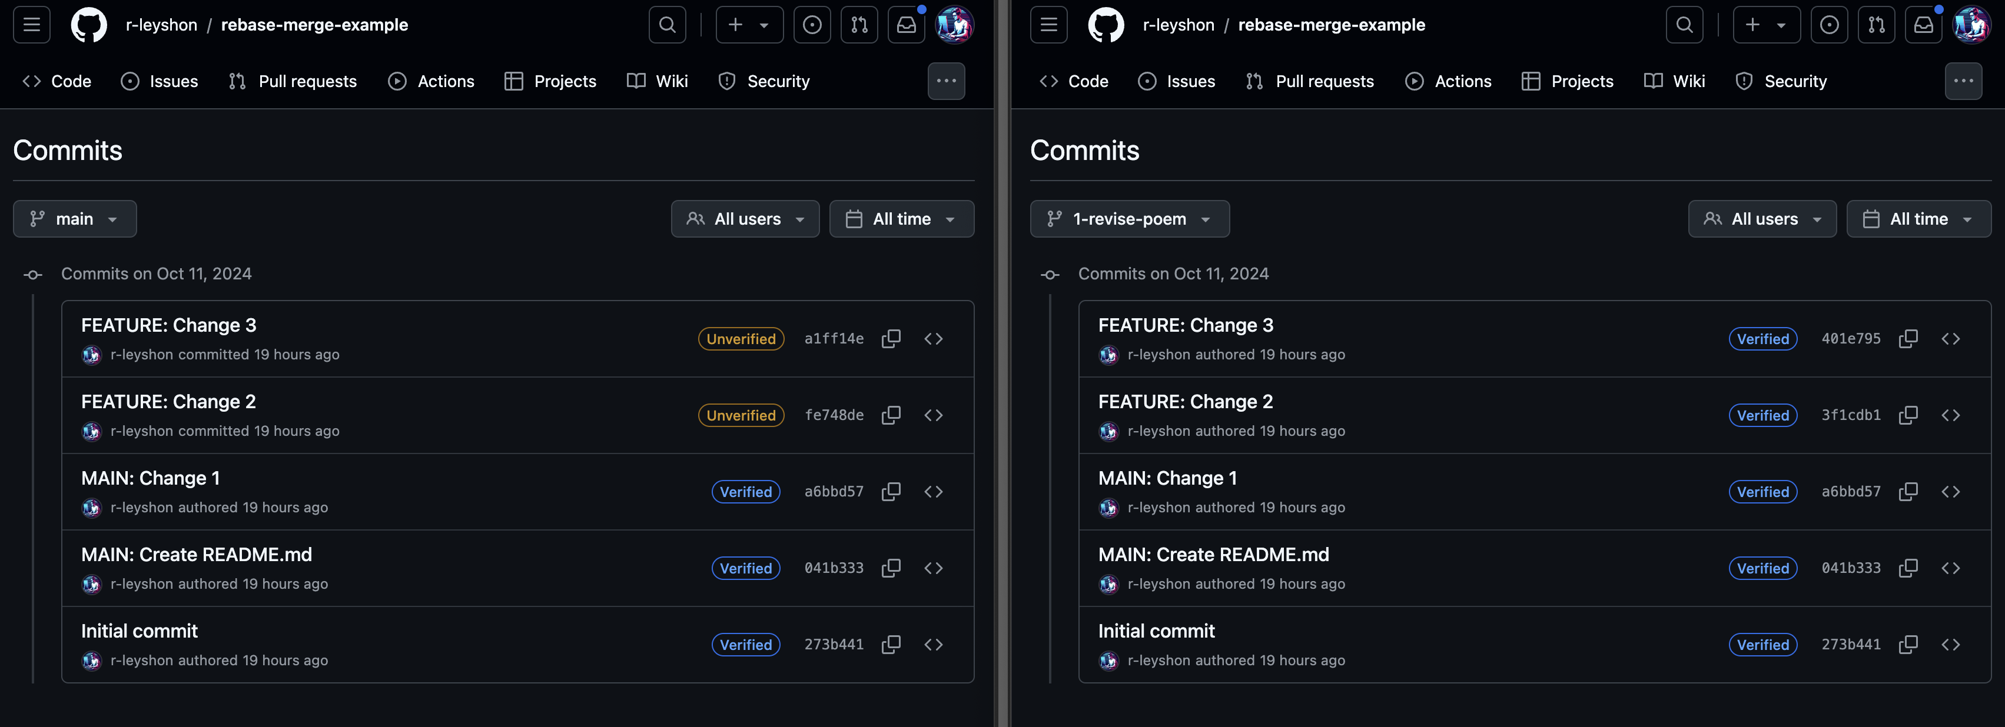Click GitHub logo in the right window
The width and height of the screenshot is (2005, 727).
pyautogui.click(x=1106, y=25)
